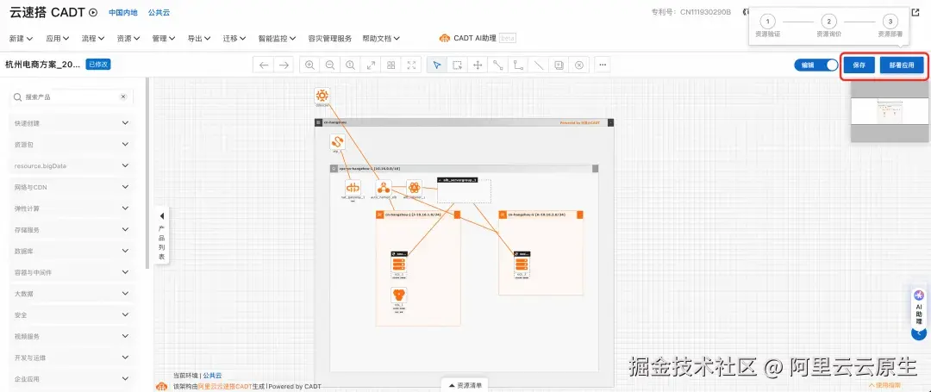Open the 应用 menu
The height and width of the screenshot is (392, 931).
click(x=58, y=39)
